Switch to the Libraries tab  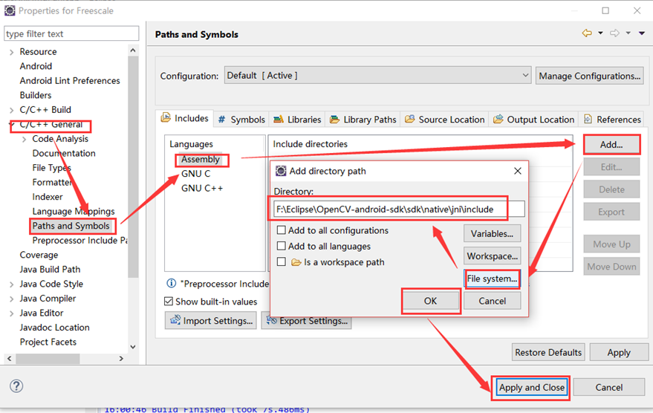pyautogui.click(x=297, y=120)
